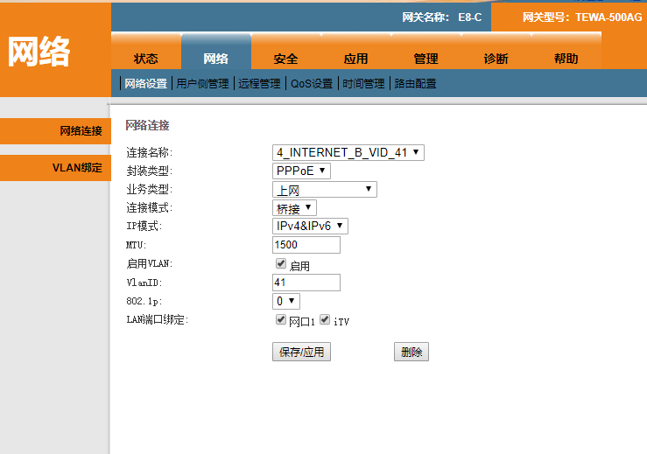Click the 删除 button
This screenshot has height=454, width=647.
[411, 353]
